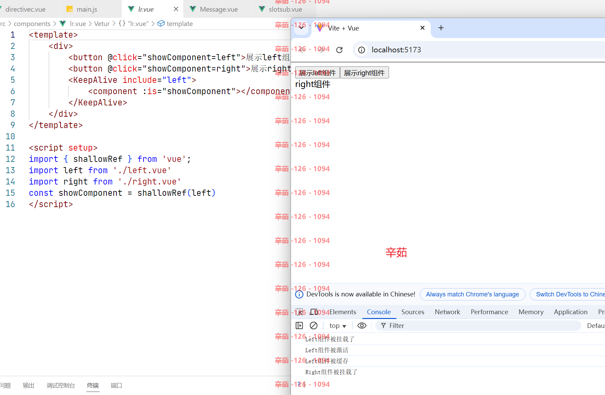Click line number 15 in the editor
The image size is (605, 395).
10,193
